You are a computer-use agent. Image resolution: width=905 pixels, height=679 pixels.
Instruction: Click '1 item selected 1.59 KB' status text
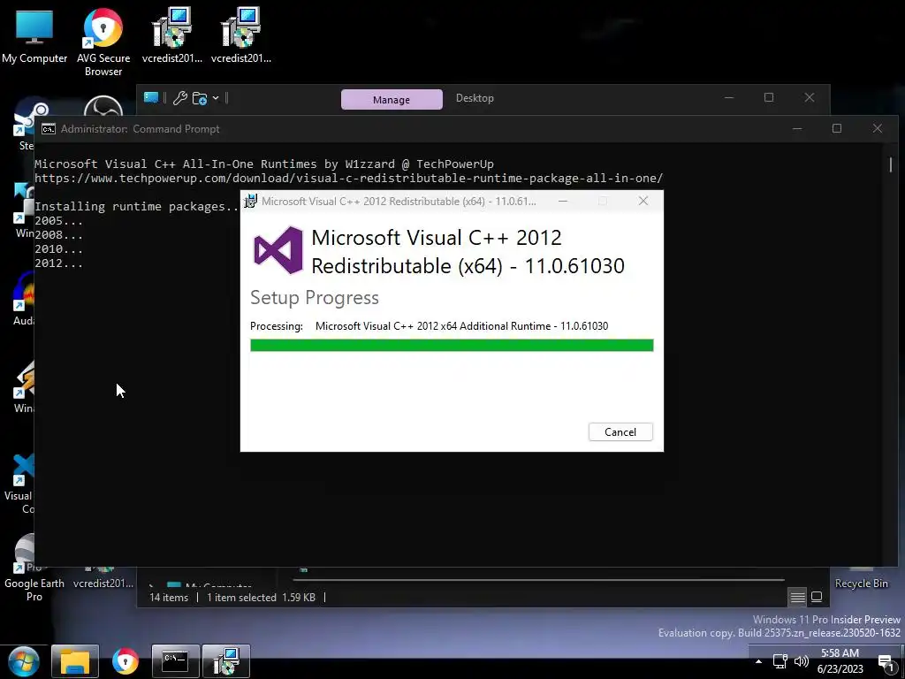261,598
